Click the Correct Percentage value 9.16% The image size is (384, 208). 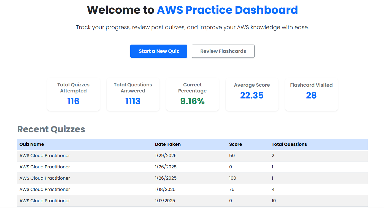click(x=193, y=101)
